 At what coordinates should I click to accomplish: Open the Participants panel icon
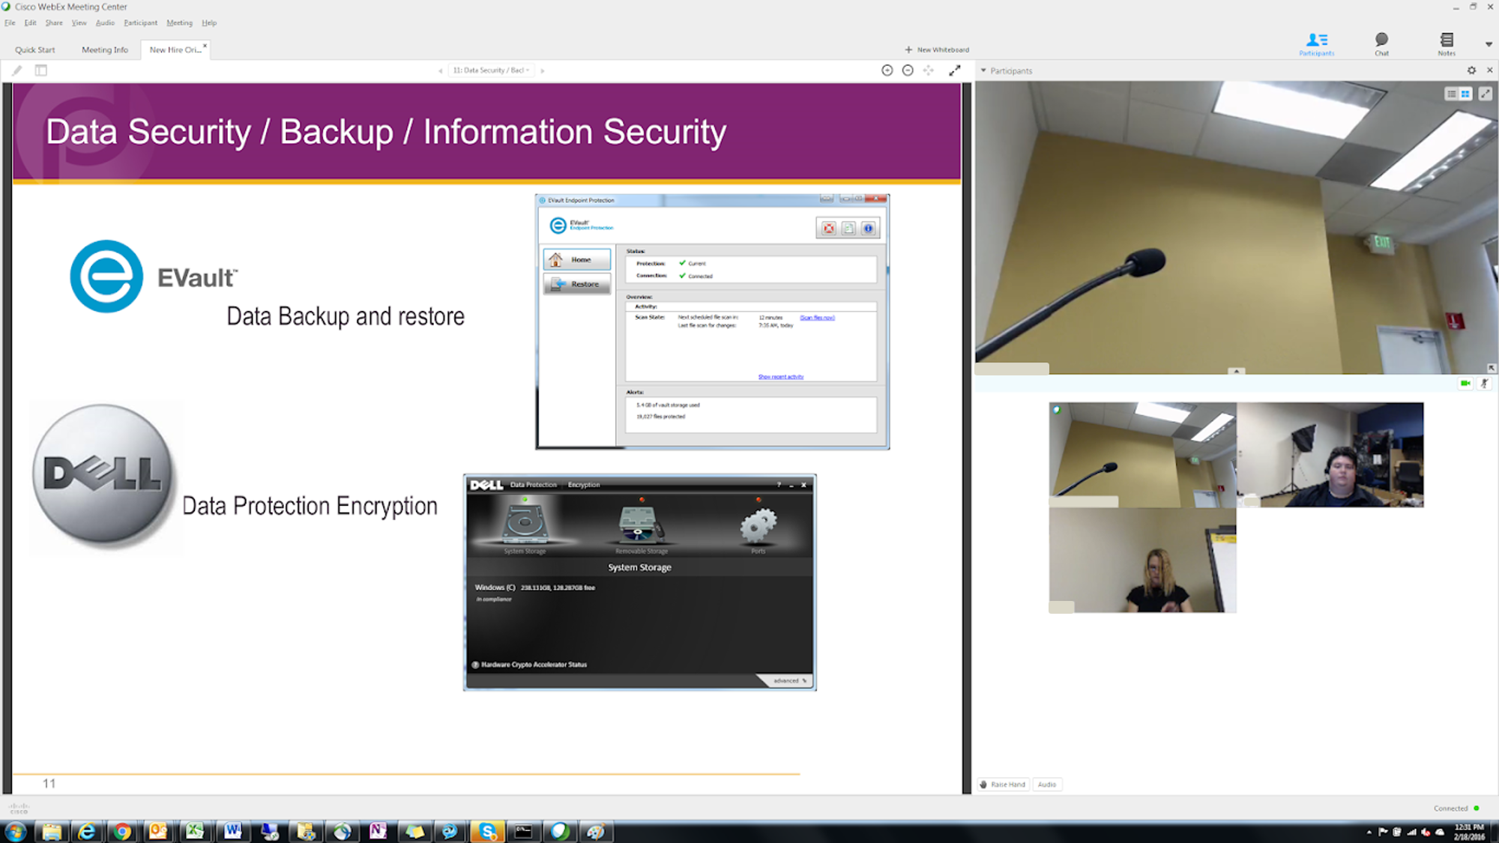pos(1317,43)
